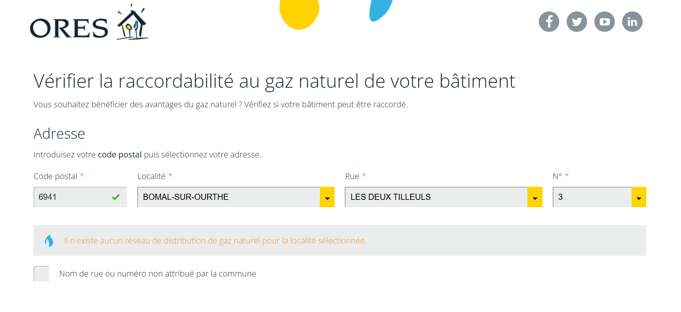Click the blue flame gas icon
This screenshot has height=312, width=681.
49,241
